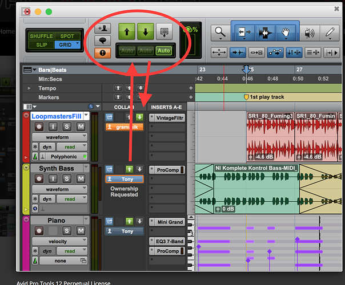Click the green download all changes arrow
345x285 pixels.
tap(146, 31)
